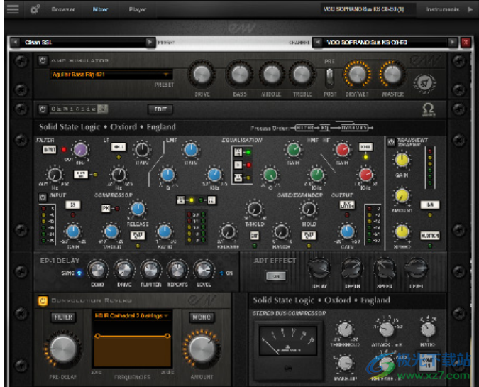Viewport: 479px width, 387px height.
Task: Toggle the EP-1 Delay SYNC switch
Action: tap(79, 273)
